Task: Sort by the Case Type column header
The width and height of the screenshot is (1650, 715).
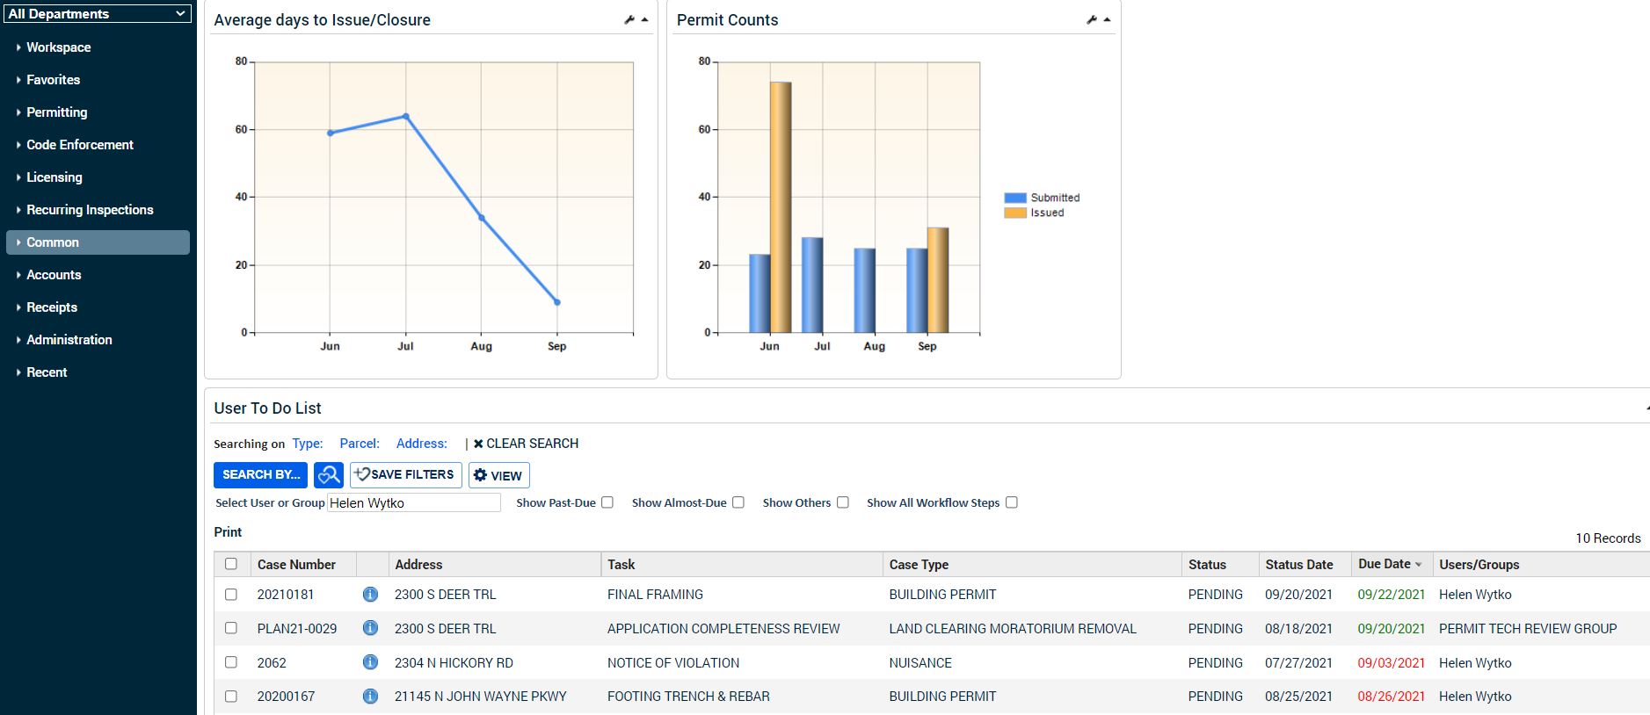Action: (919, 565)
